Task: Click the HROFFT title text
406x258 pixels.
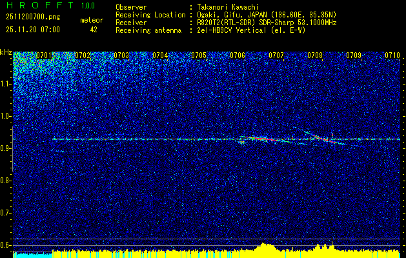Action: [x=36, y=6]
